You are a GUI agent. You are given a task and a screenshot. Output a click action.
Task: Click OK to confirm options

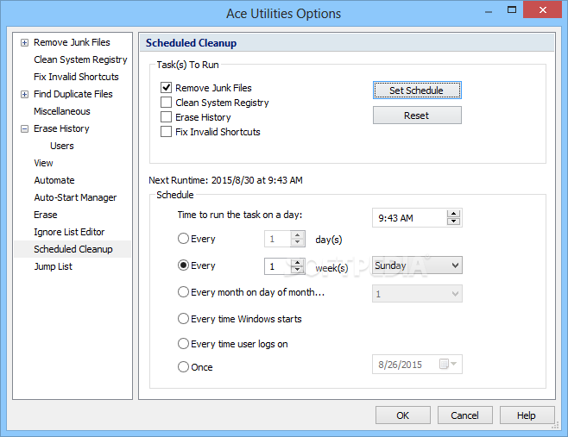tap(403, 415)
